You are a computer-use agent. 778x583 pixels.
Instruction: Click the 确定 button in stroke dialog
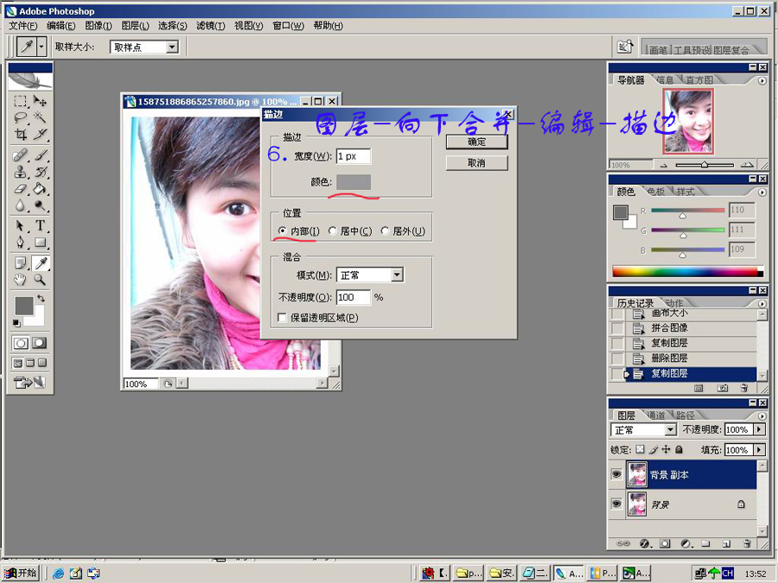coord(477,143)
